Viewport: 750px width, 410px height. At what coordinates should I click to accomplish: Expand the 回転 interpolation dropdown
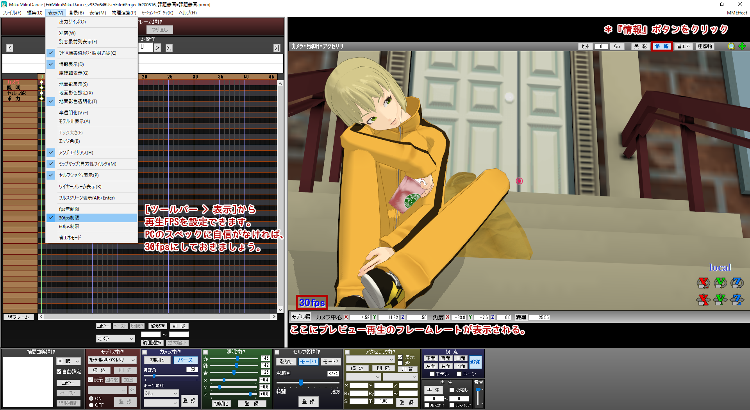pos(69,361)
